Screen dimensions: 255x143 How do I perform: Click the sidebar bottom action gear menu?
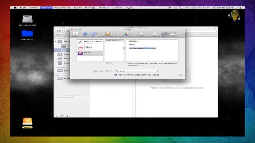(x=67, y=116)
